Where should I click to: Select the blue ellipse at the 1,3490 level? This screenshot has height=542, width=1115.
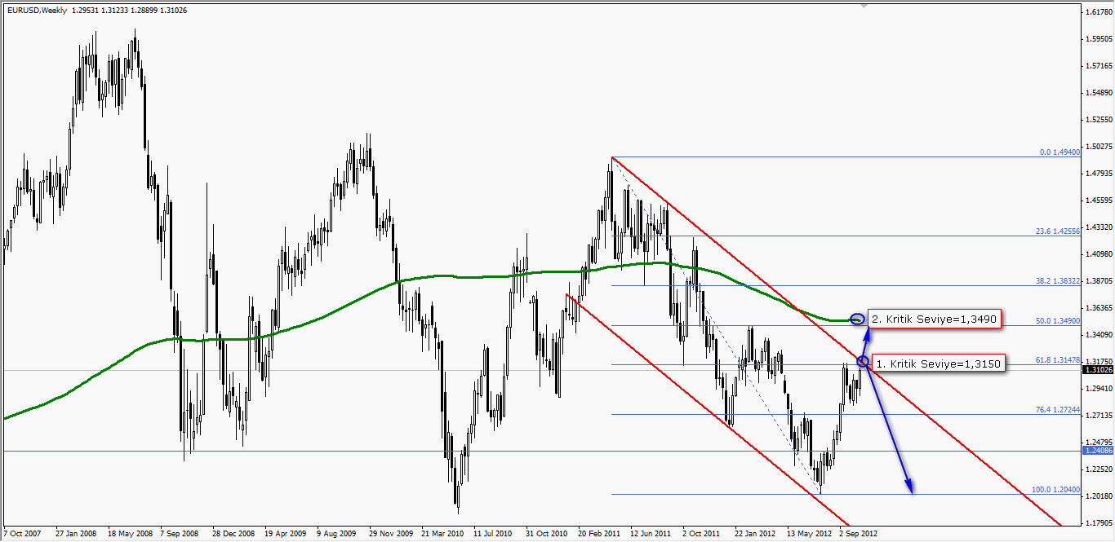tap(857, 319)
